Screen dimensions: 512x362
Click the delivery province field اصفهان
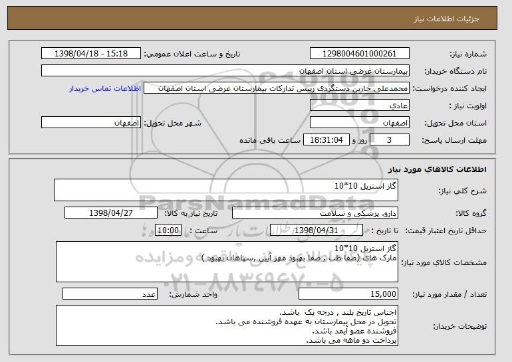(x=360, y=123)
